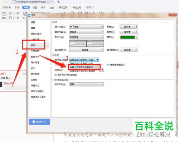Select 修订 in options sidebar
Image resolution: width=179 pixels, height=142 pixels.
click(39, 45)
